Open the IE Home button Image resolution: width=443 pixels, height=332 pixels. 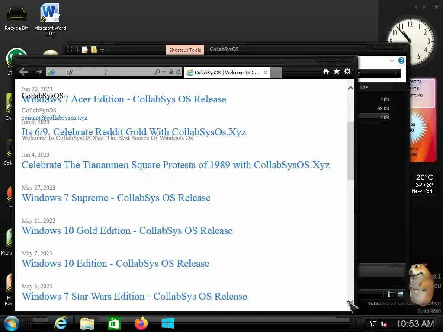(326, 72)
